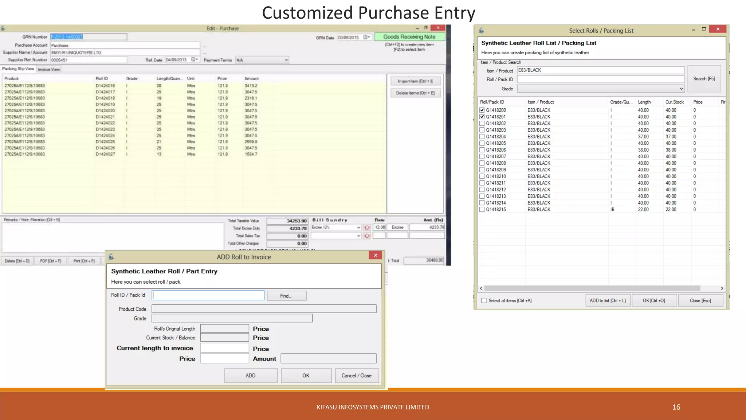This screenshot has width=746, height=420.
Task: Uncheck roll Q1418201 checkbox
Action: tap(482, 117)
